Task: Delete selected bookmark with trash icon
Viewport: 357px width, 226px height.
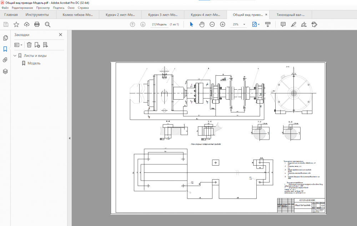Action: point(29,45)
